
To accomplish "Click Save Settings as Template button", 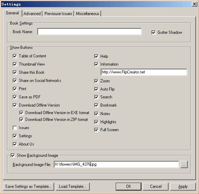I will (28, 186).
